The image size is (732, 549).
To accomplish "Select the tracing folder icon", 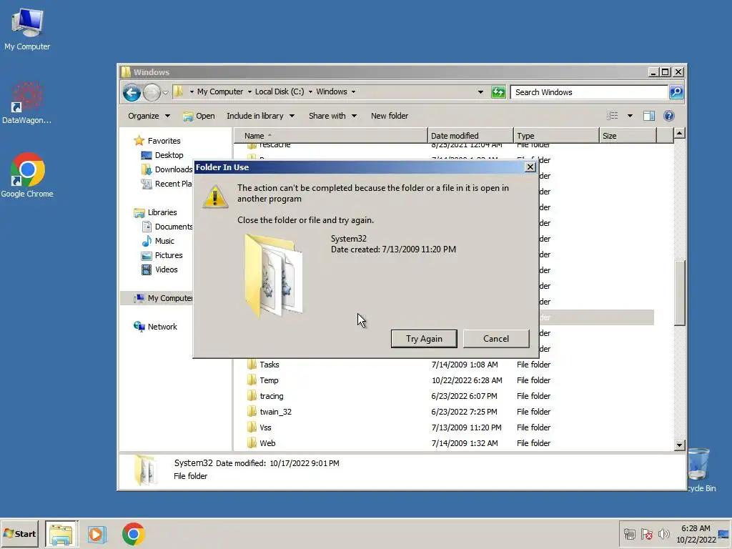I will tap(252, 396).
